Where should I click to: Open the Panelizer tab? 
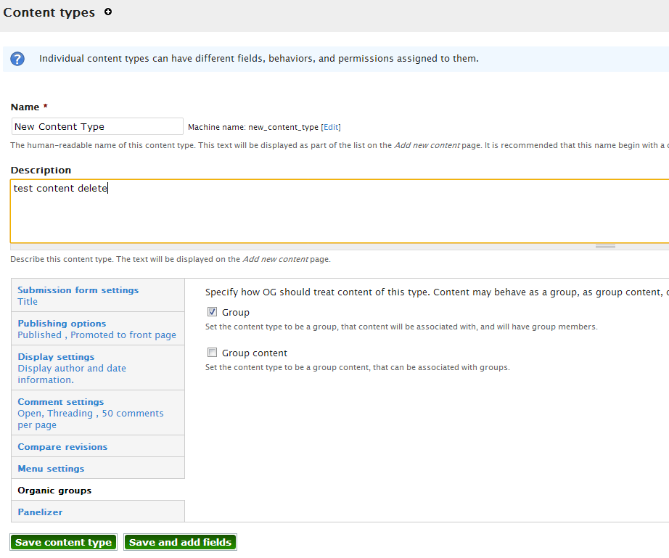click(x=40, y=512)
